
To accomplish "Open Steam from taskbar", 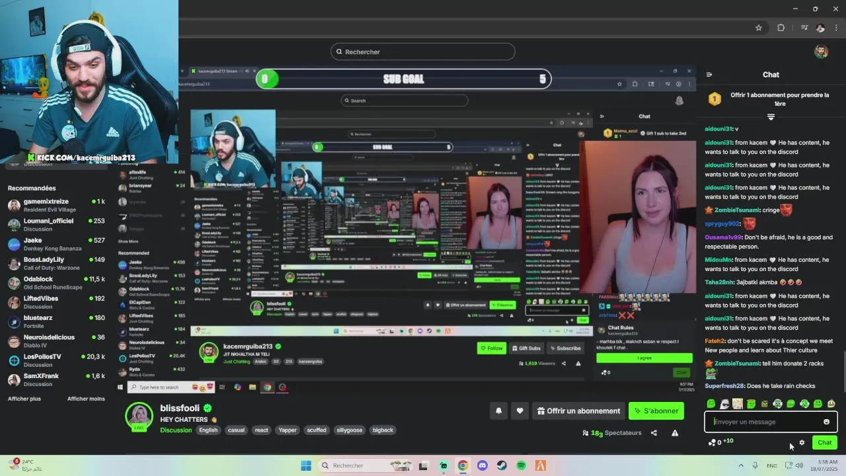I will (x=502, y=465).
